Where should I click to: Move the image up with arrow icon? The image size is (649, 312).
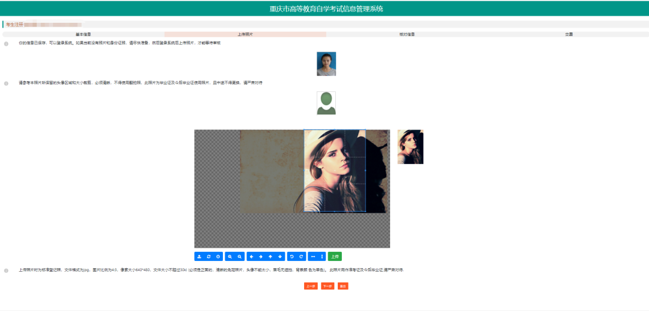pos(270,256)
